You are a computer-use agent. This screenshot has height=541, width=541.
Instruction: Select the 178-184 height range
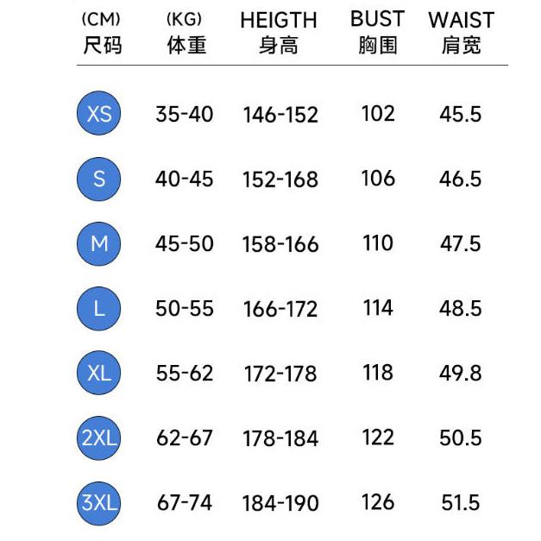coord(280,438)
